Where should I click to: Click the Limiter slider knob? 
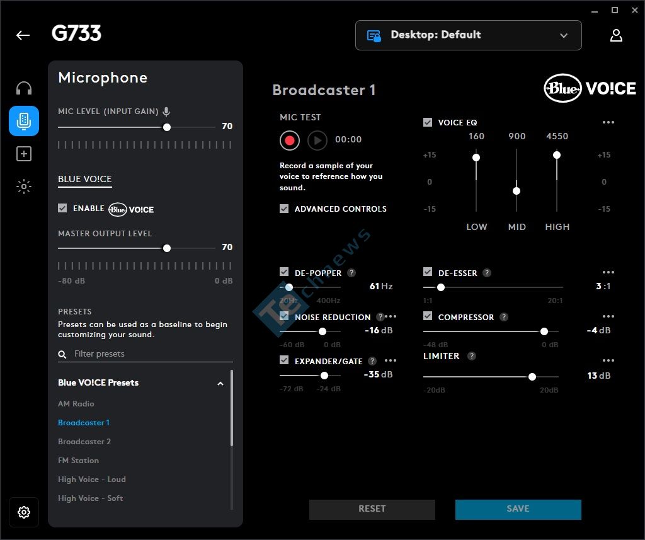pyautogui.click(x=532, y=377)
